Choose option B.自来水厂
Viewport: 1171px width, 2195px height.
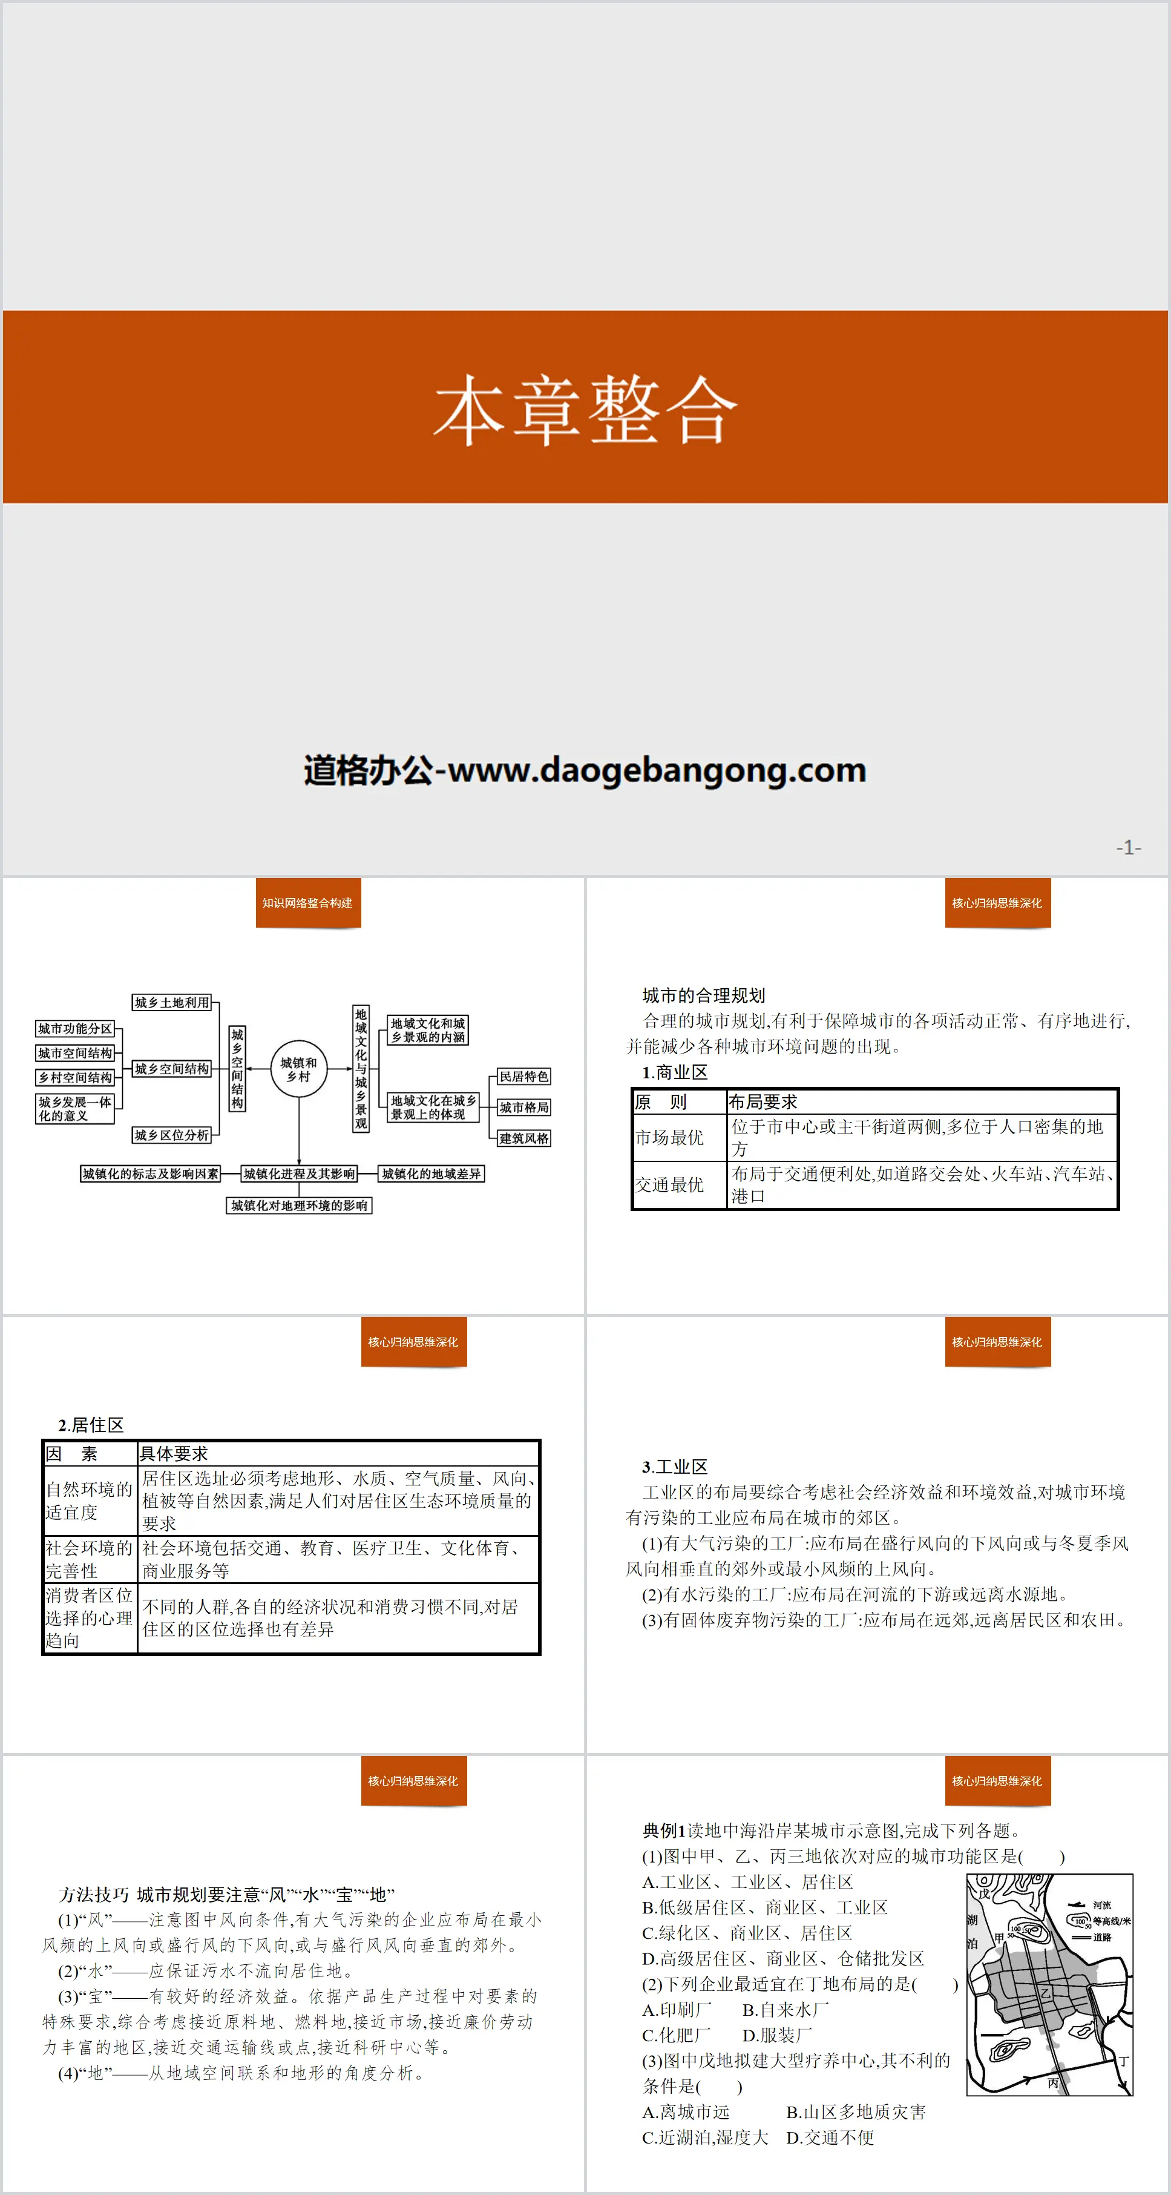(786, 2009)
